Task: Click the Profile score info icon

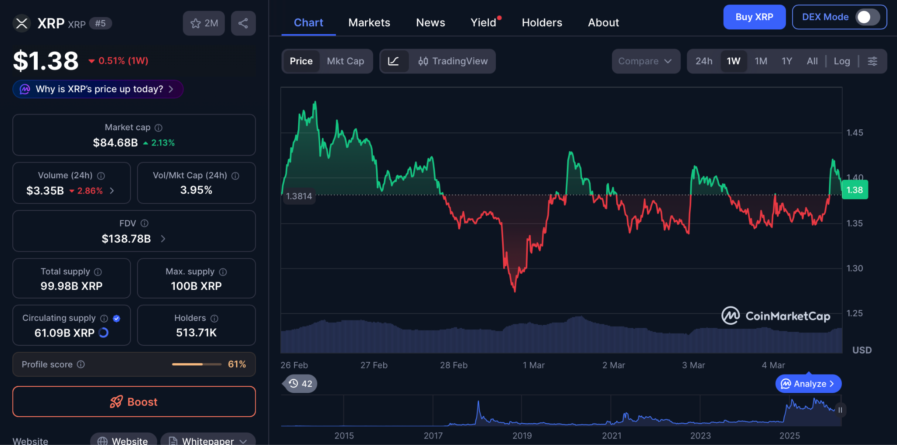Action: pos(81,365)
